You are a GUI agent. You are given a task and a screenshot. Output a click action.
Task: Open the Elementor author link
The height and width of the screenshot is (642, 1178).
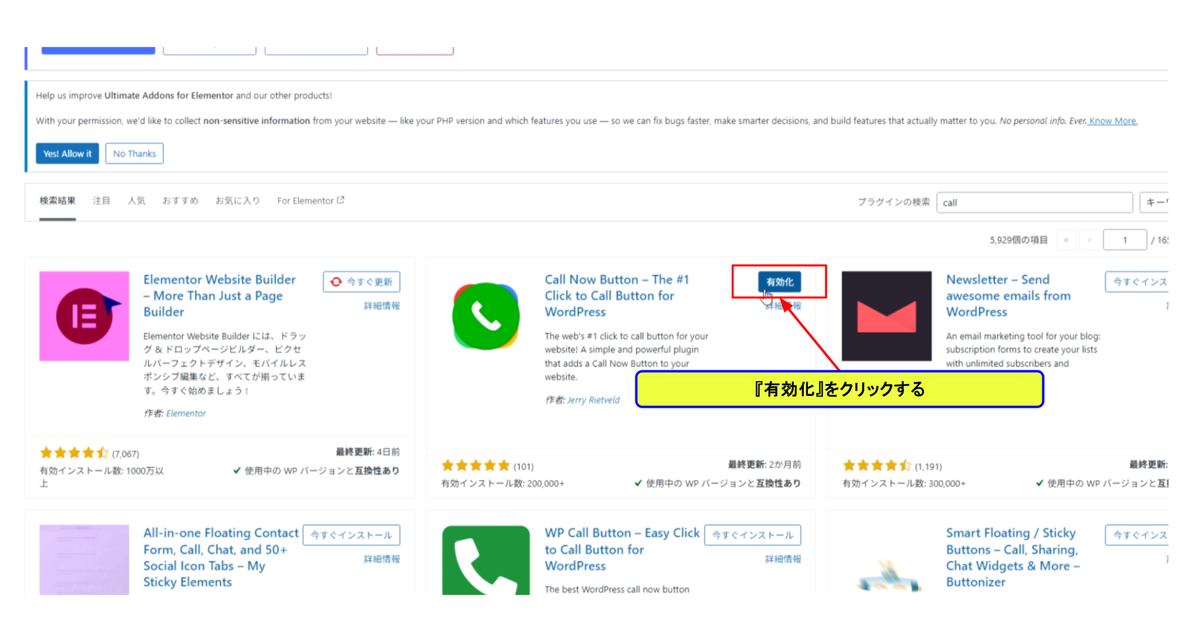[186, 413]
